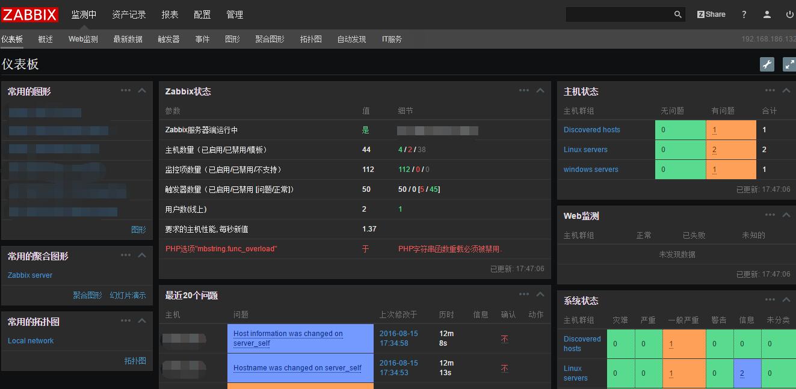The image size is (796, 389).
Task: Open Discovered hosts in 系统状态
Action: point(582,344)
